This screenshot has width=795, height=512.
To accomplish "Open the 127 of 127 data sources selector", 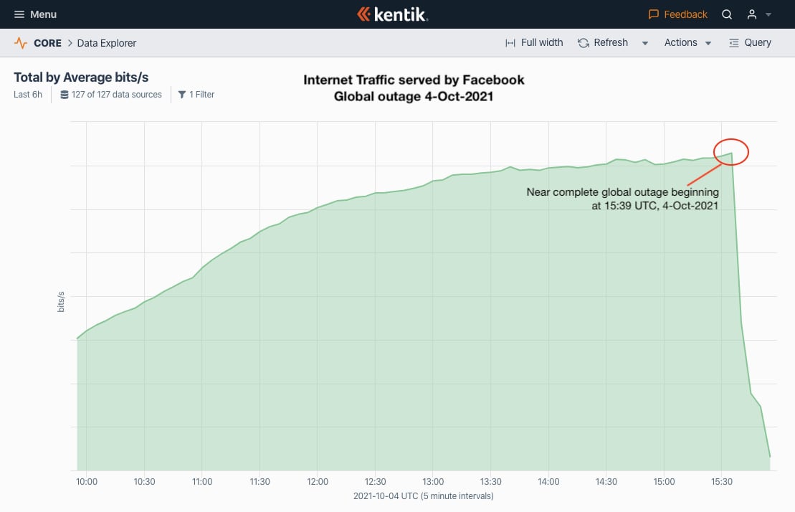I will (116, 95).
